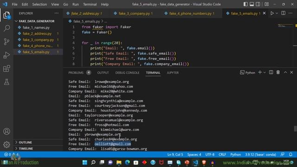Open the Source Control view

tap(6, 42)
